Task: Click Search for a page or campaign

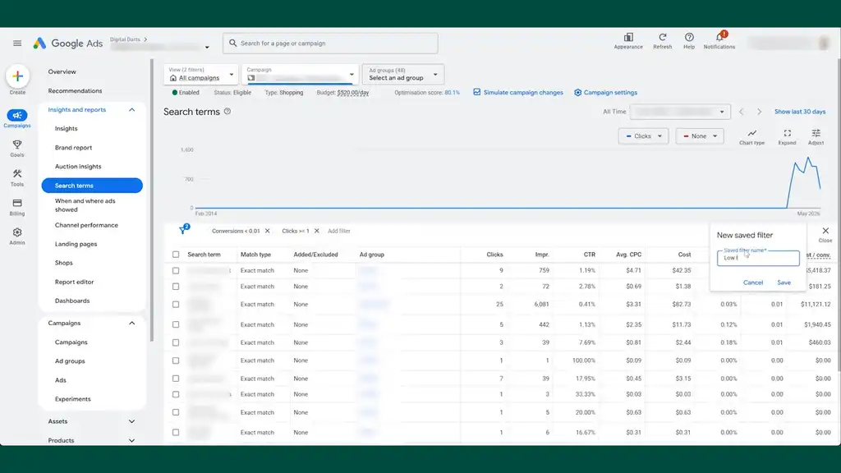Action: pyautogui.click(x=330, y=44)
